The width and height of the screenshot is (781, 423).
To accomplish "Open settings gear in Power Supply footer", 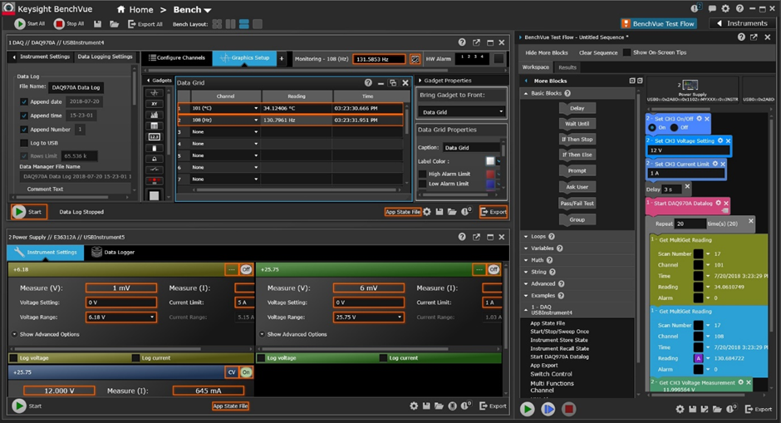I will point(414,406).
